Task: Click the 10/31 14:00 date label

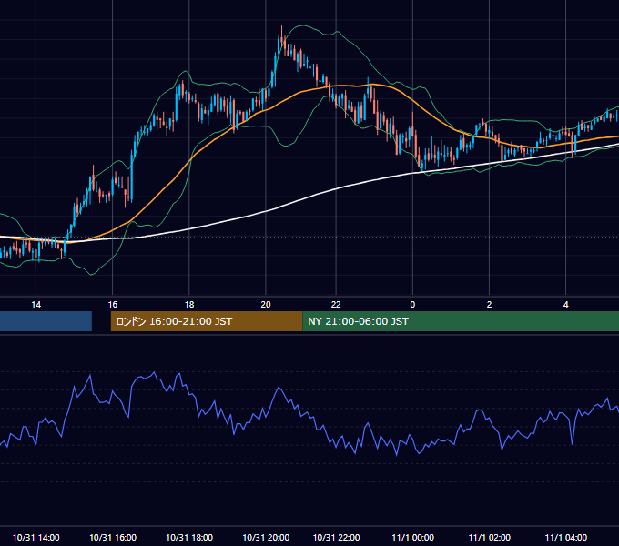Action: 36,537
